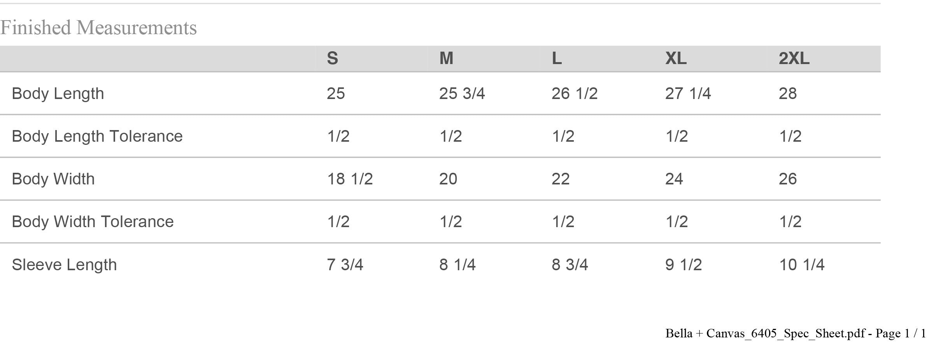
Task: Click the Body Length row label
Action: (x=58, y=94)
